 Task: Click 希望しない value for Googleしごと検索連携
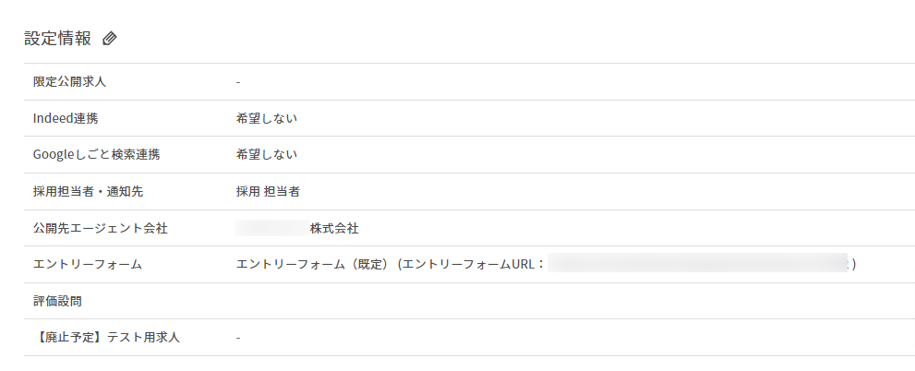[x=267, y=155]
